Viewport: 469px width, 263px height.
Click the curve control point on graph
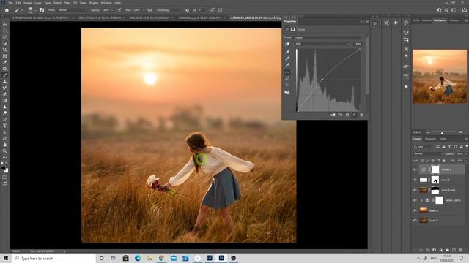point(322,80)
